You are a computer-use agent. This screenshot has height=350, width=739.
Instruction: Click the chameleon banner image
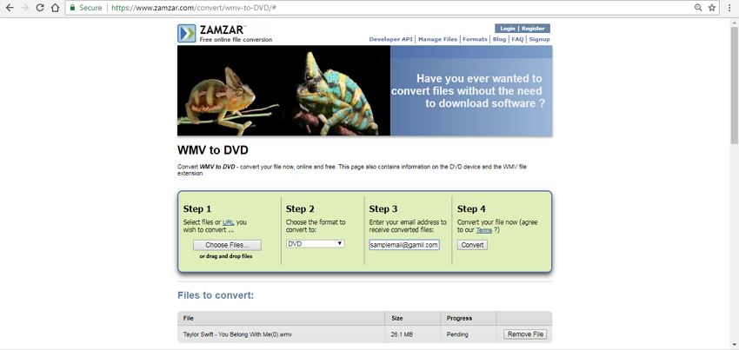pyautogui.click(x=283, y=91)
